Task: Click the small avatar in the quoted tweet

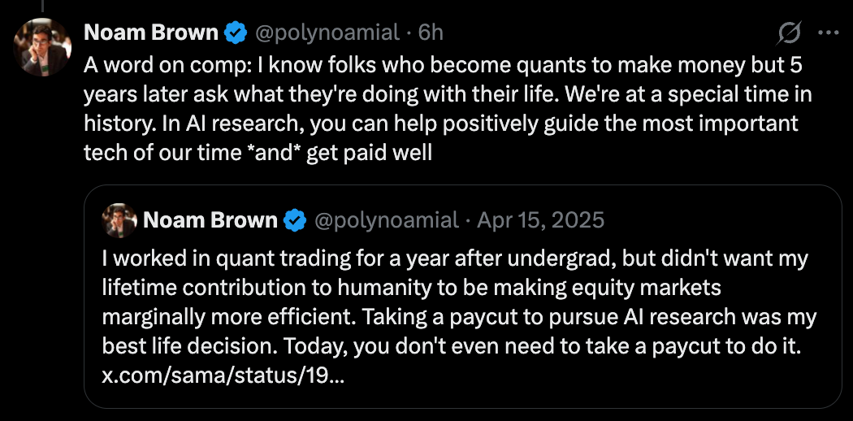Action: [x=119, y=220]
